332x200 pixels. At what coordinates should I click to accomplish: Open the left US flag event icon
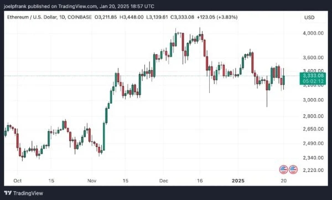283,170
